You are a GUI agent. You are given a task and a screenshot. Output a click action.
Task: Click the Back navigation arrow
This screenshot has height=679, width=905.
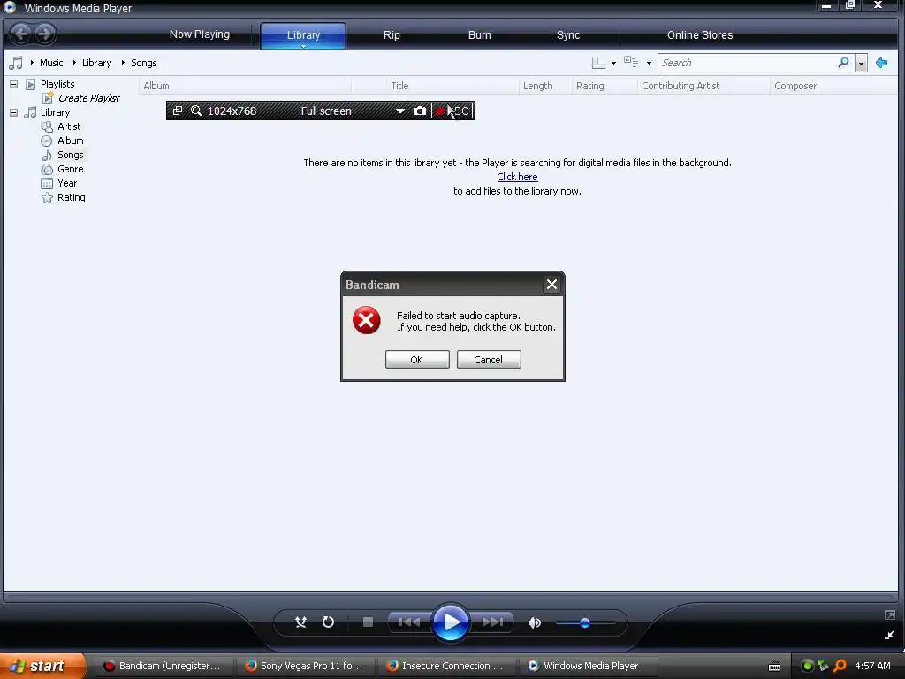tap(21, 34)
